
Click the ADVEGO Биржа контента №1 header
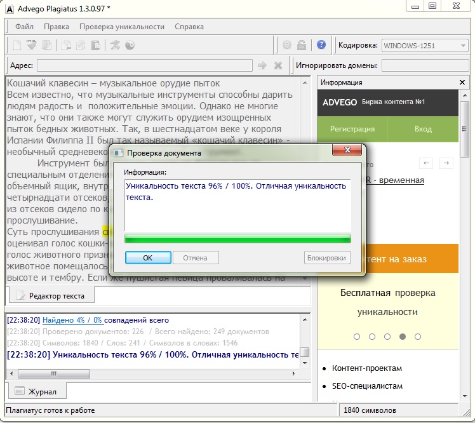pos(388,102)
